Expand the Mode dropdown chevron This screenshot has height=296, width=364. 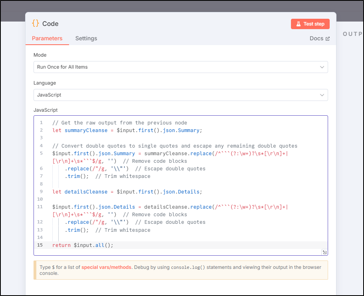[x=322, y=67]
